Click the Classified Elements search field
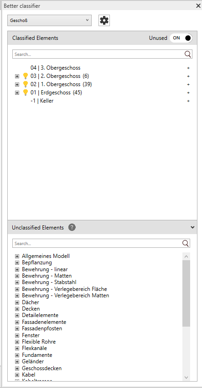 click(98, 54)
